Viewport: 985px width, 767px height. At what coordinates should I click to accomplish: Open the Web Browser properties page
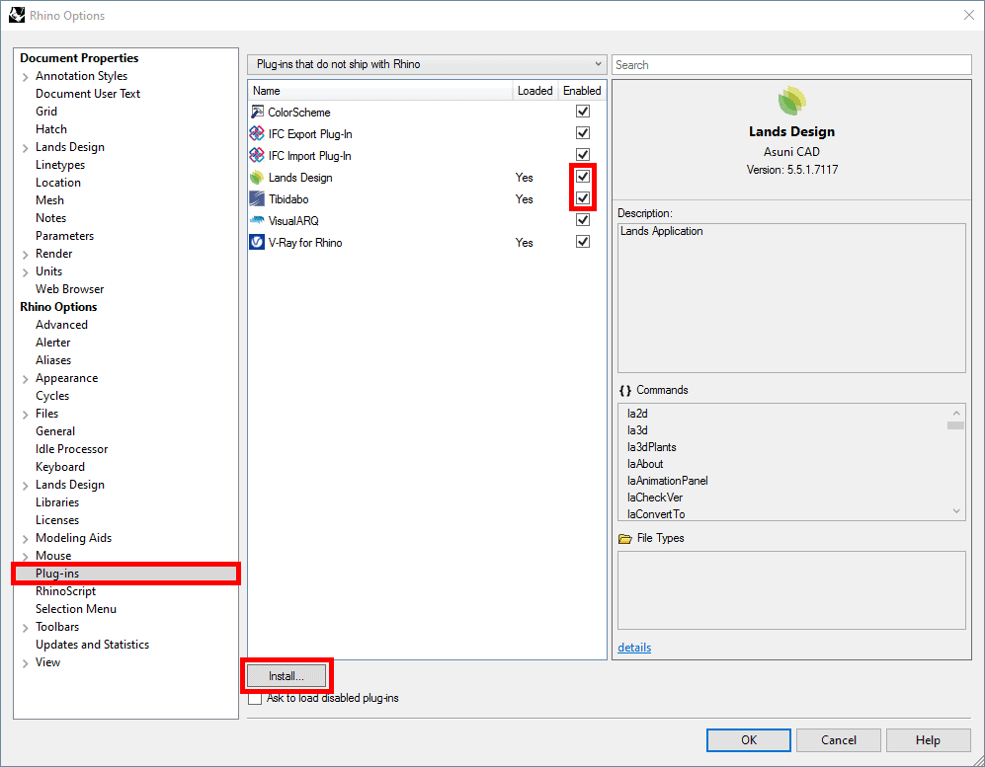tap(70, 289)
